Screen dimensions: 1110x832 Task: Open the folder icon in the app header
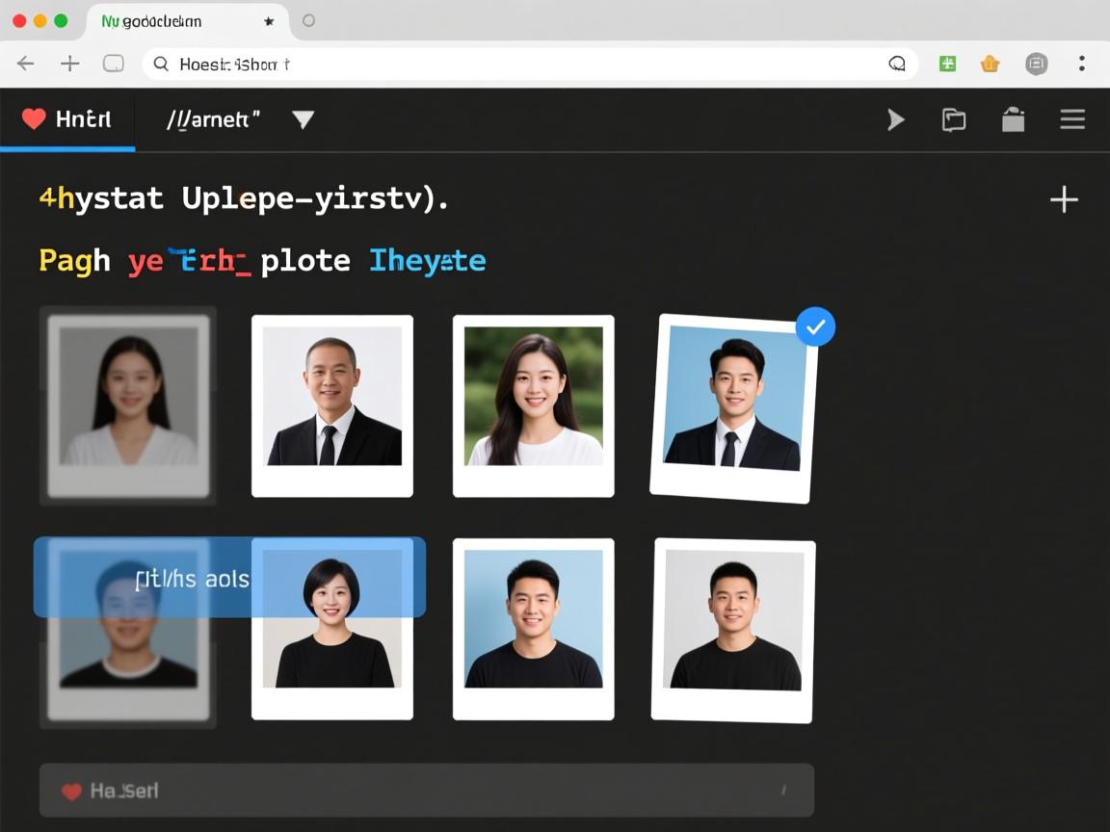[x=953, y=119]
